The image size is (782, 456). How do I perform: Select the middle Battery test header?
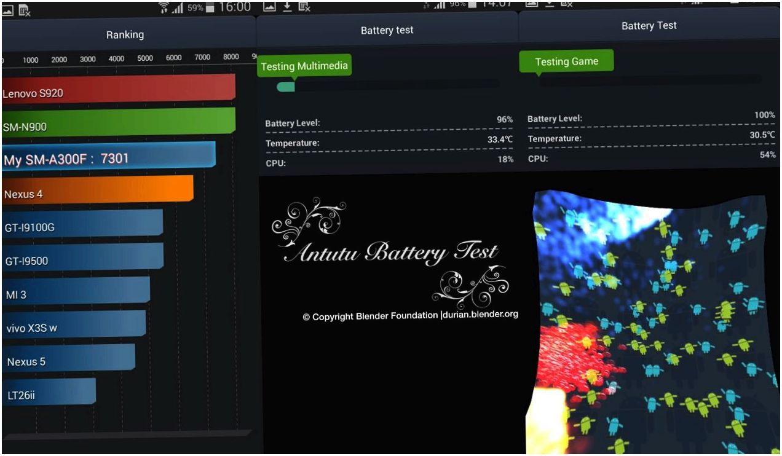pyautogui.click(x=387, y=30)
